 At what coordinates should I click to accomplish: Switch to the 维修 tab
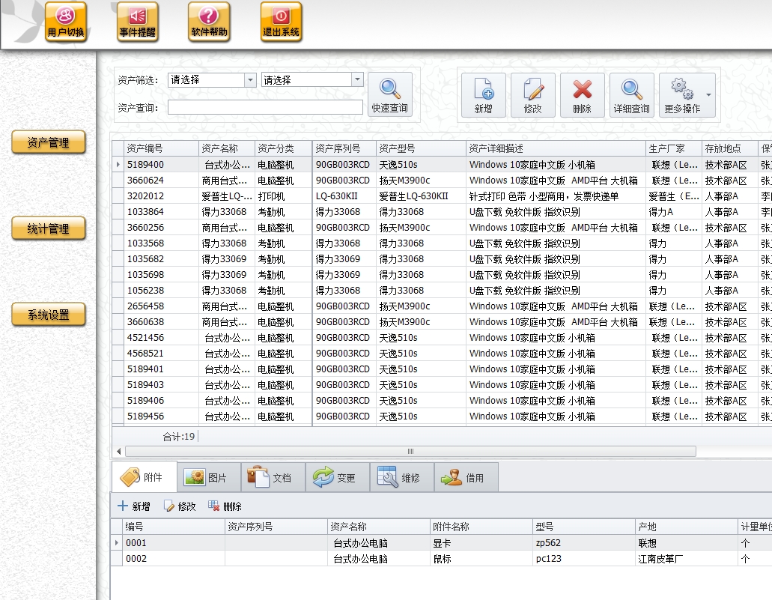pos(401,477)
